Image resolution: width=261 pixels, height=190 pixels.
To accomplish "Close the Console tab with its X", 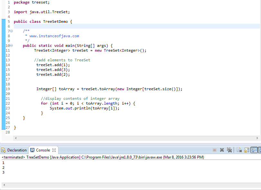I will (x=54, y=150).
